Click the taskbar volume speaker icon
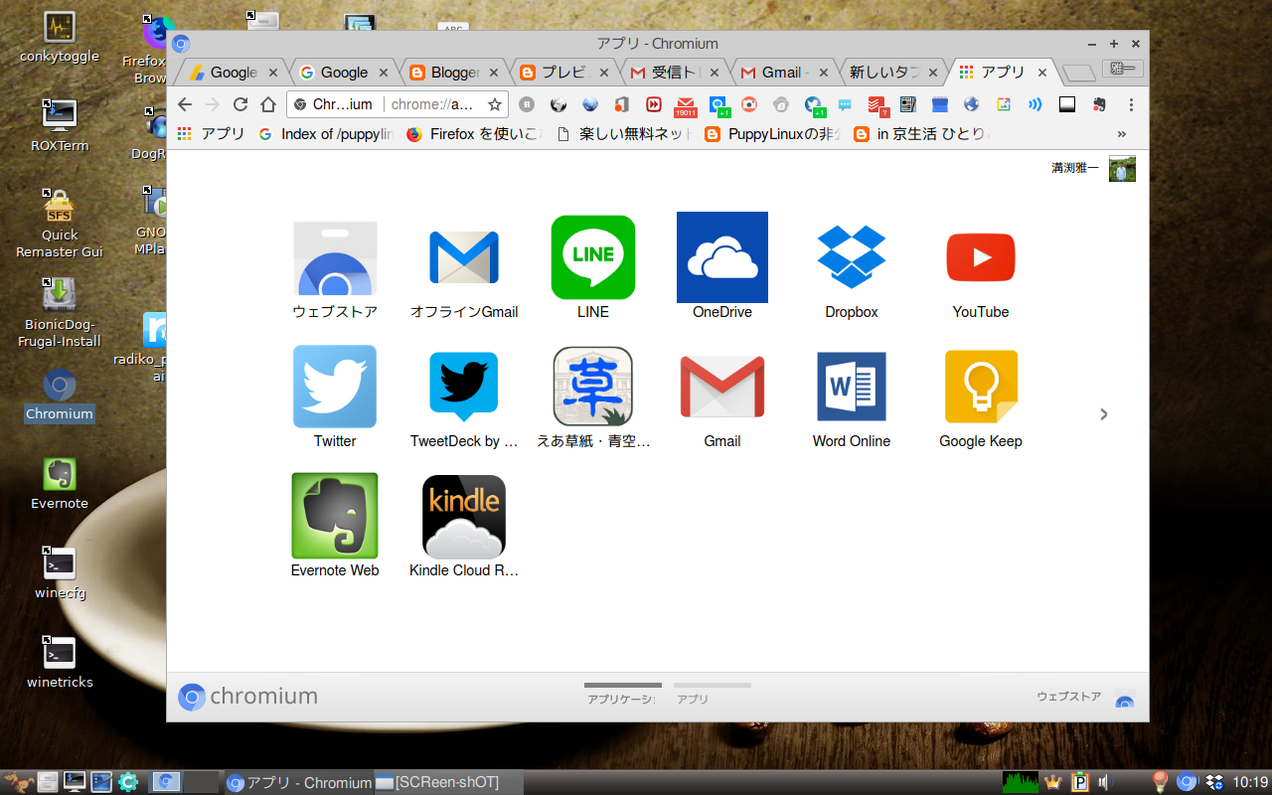Screen dimensions: 1272x795 pos(1103,782)
